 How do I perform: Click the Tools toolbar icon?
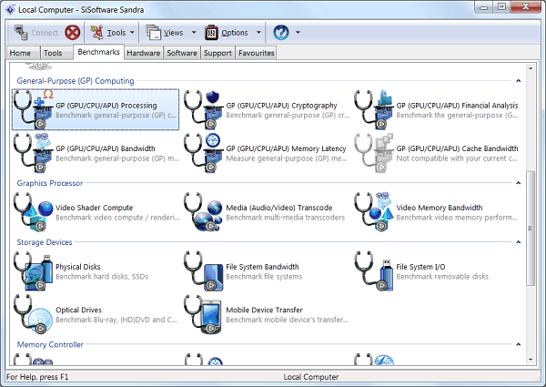pos(96,33)
